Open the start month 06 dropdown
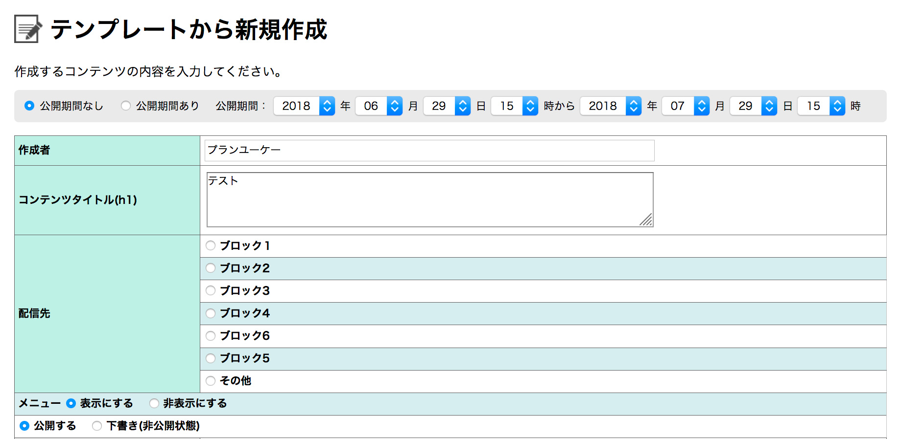This screenshot has height=439, width=900. [379, 106]
